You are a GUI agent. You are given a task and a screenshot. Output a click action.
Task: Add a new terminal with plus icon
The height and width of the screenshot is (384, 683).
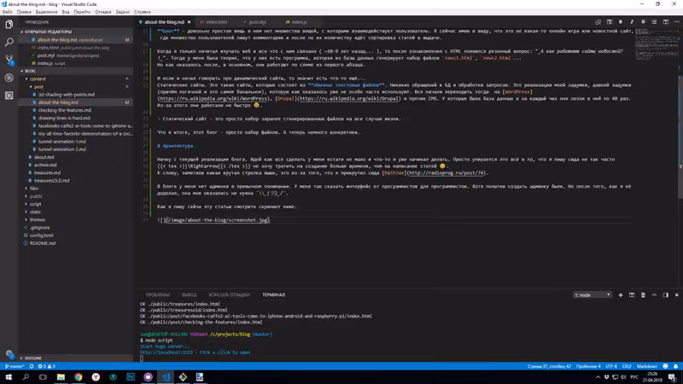[621, 294]
